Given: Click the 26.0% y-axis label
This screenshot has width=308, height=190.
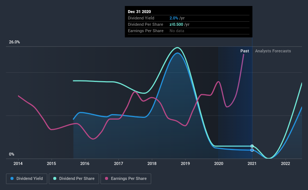Looking at the screenshot, I should (14, 42).
